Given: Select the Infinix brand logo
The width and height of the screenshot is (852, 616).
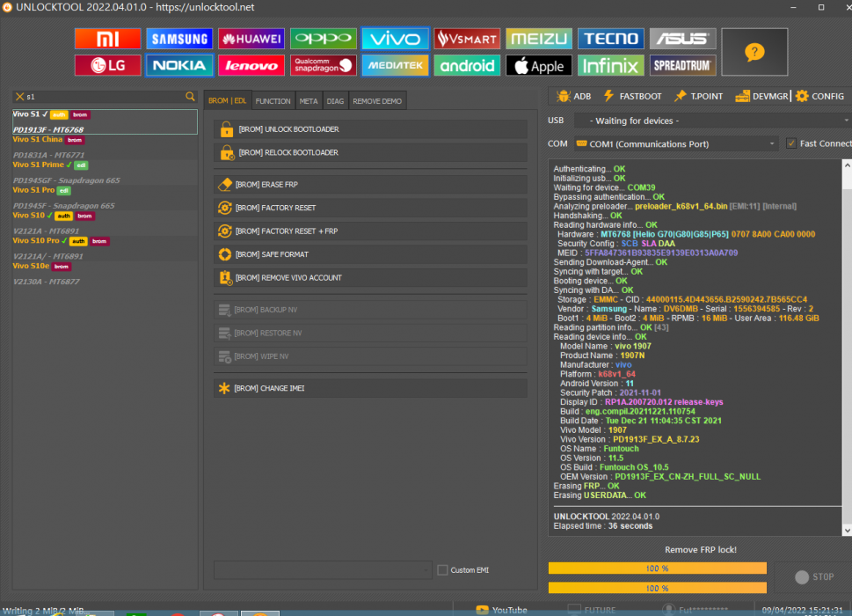Looking at the screenshot, I should pyautogui.click(x=611, y=65).
